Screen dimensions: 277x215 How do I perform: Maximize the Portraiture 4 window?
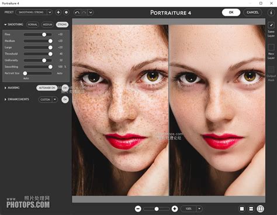tap(261, 4)
